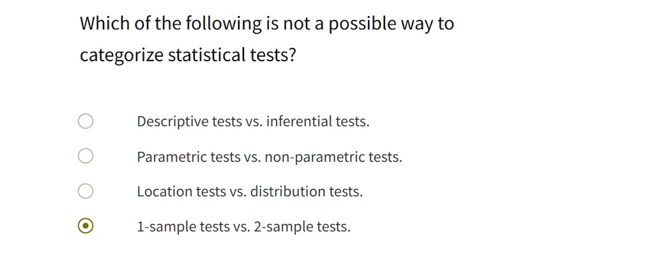
Task: Click the '1-sample tests vs. 2-sample tests.' label
Action: (x=243, y=227)
